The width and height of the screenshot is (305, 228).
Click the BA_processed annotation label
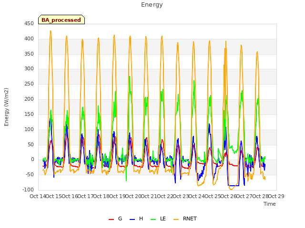[x=61, y=19]
